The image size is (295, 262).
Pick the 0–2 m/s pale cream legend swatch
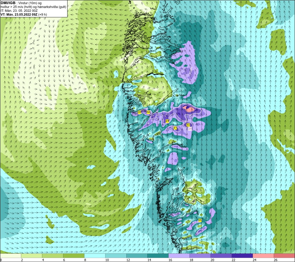[11, 256]
